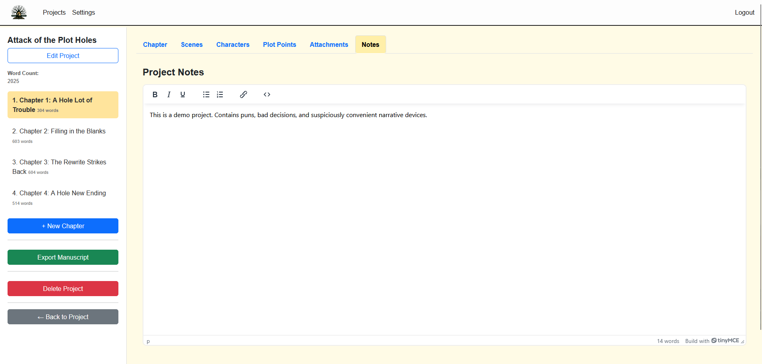Switch to the Chapter tab

(155, 44)
